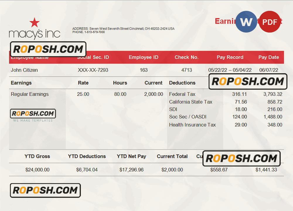Click the YTD Net Pay value $17,296.96
The width and height of the screenshot is (293, 211).
(131, 170)
